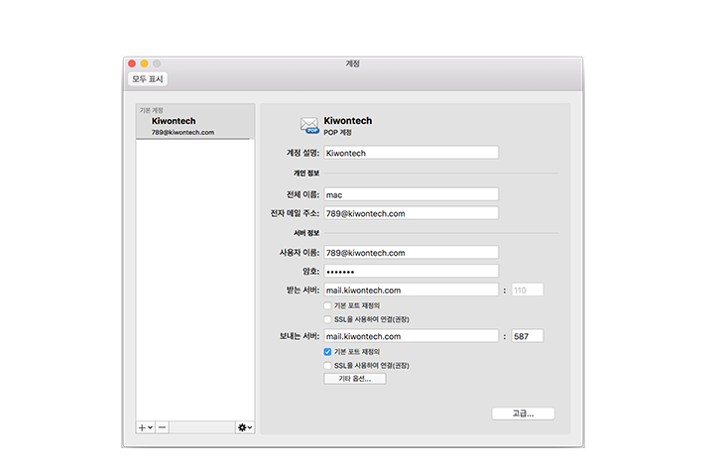Enable SSL checkbox under outgoing server

[328, 365]
